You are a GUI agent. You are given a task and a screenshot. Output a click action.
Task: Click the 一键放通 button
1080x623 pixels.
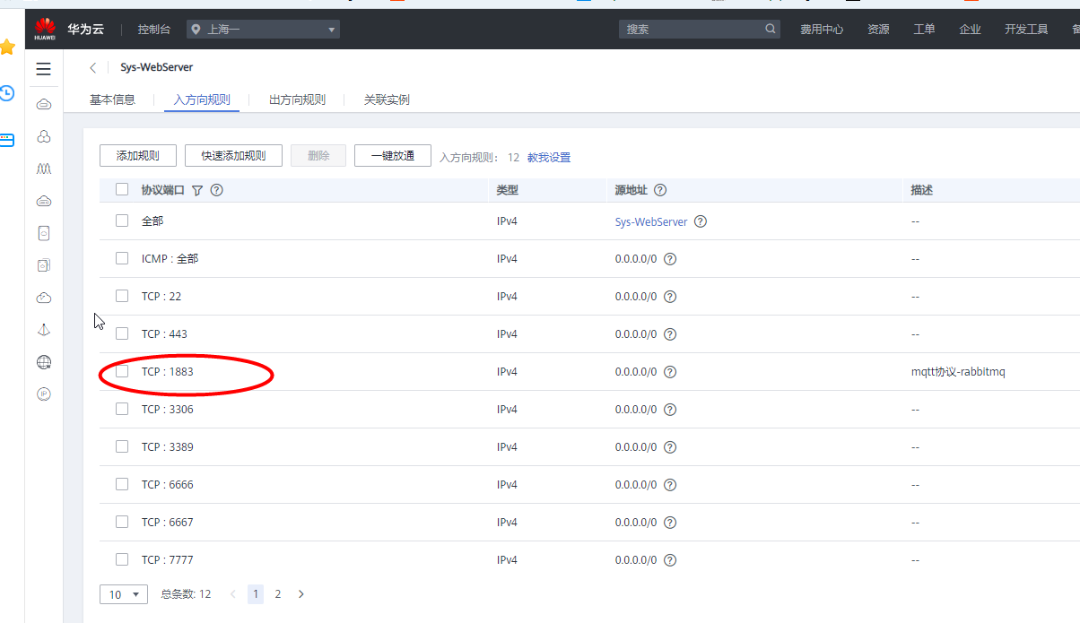click(392, 156)
